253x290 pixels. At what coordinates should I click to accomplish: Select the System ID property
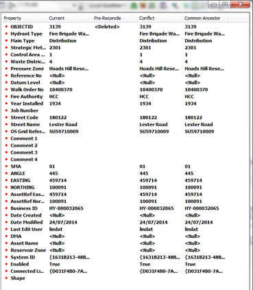[x=23, y=257]
